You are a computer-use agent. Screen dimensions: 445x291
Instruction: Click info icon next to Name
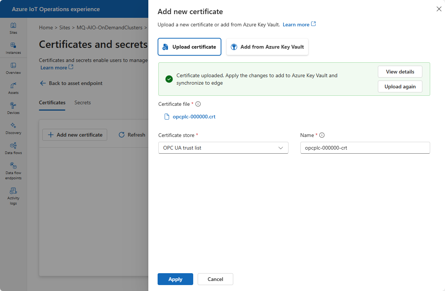[322, 135]
